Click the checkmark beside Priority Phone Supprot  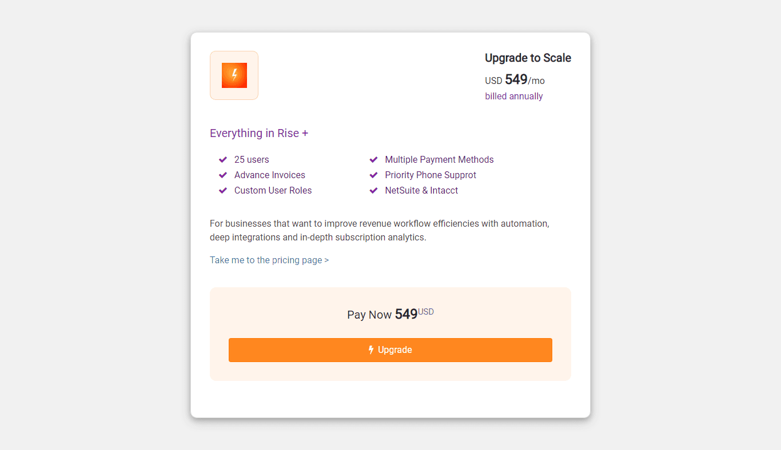(373, 175)
